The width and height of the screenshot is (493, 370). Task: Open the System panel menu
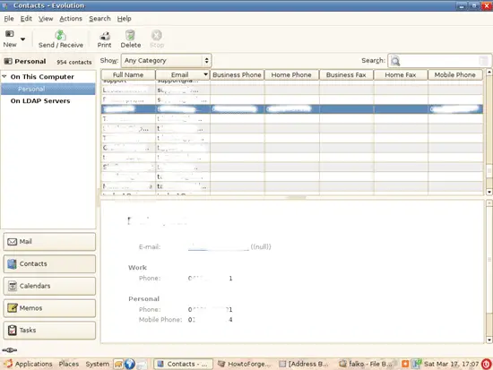pyautogui.click(x=98, y=364)
